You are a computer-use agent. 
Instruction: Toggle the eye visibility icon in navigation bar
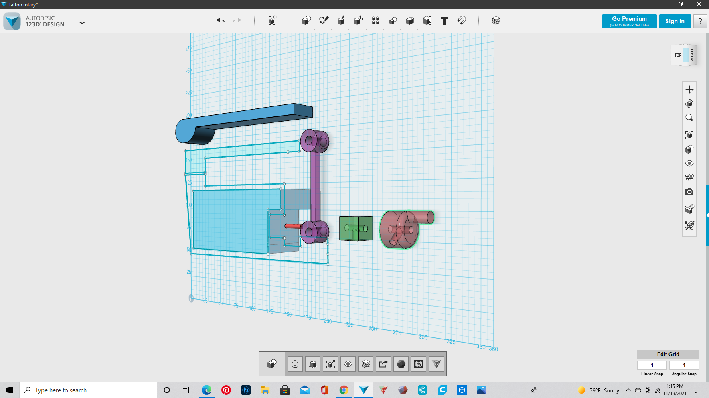[x=689, y=163]
